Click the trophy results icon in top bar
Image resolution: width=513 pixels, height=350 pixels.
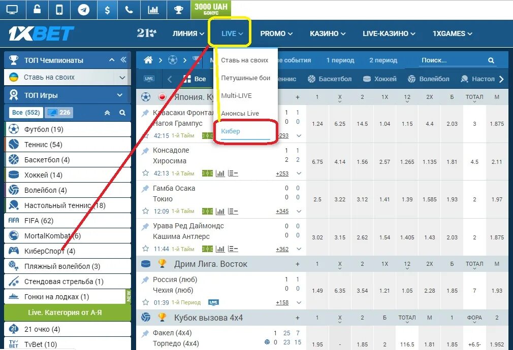click(179, 10)
